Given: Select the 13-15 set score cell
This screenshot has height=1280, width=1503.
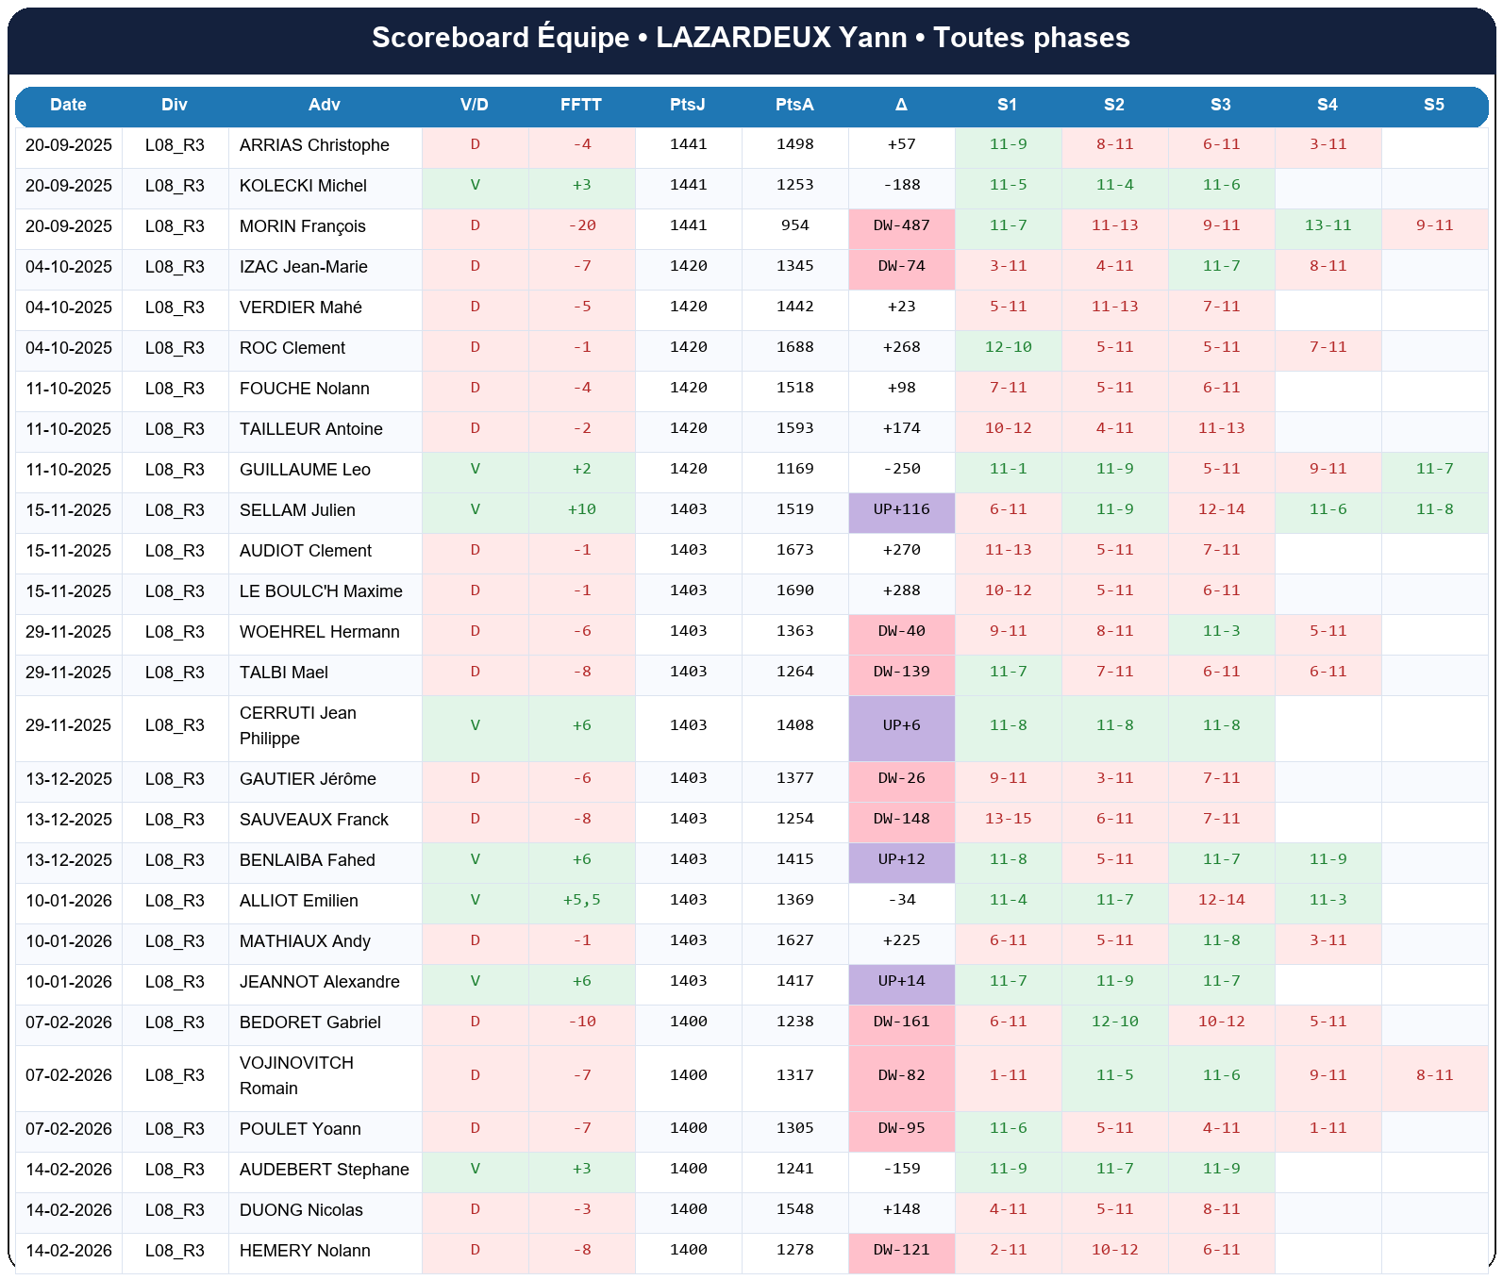Looking at the screenshot, I should pyautogui.click(x=1008, y=820).
